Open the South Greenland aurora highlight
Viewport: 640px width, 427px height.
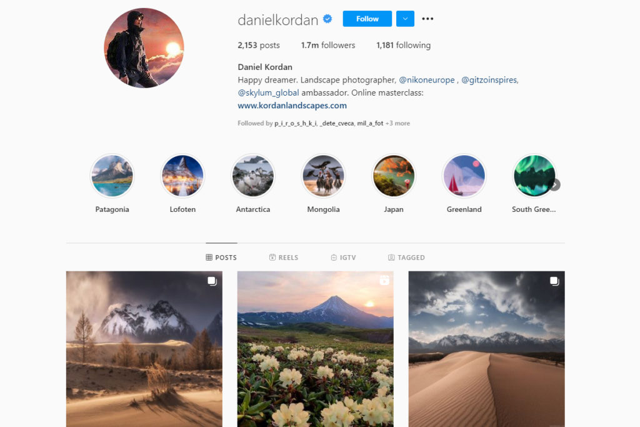tap(534, 176)
